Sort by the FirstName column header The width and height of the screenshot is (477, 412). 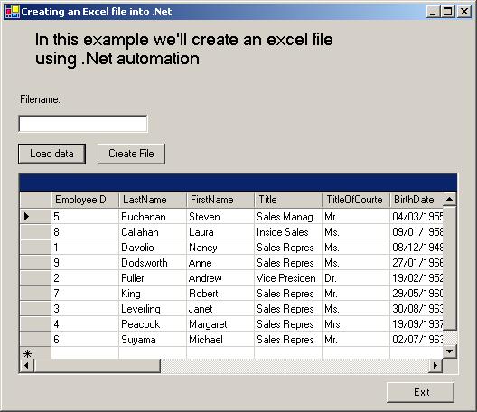(x=220, y=200)
